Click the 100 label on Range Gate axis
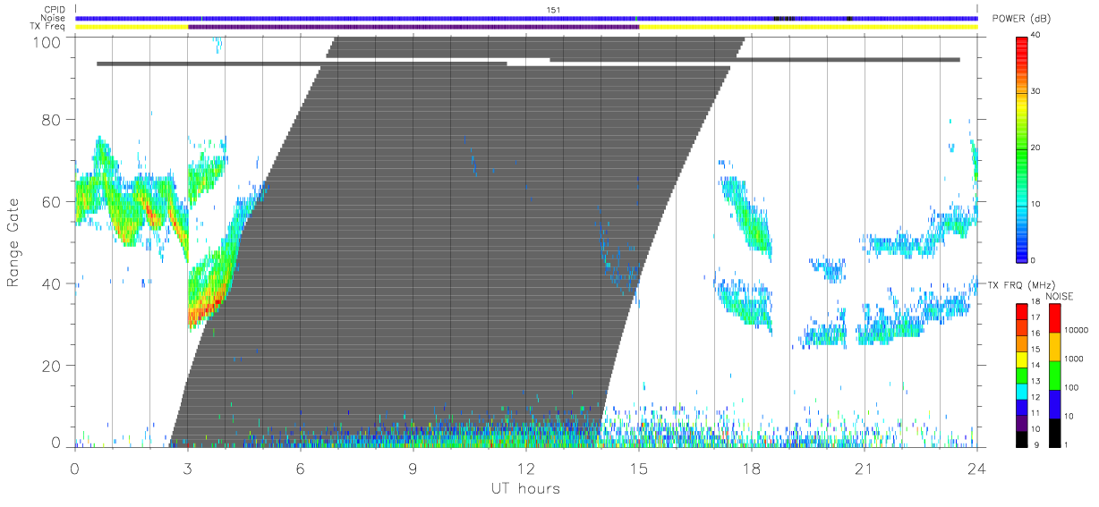 49,41
